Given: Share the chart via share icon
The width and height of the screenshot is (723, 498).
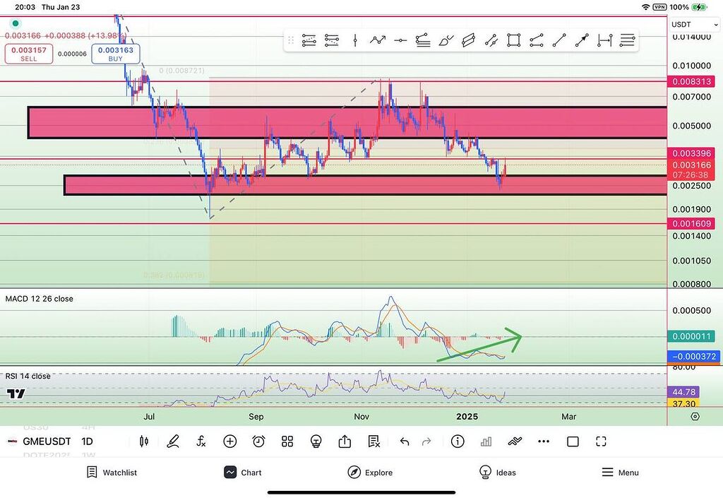Looking at the screenshot, I should click(x=345, y=441).
